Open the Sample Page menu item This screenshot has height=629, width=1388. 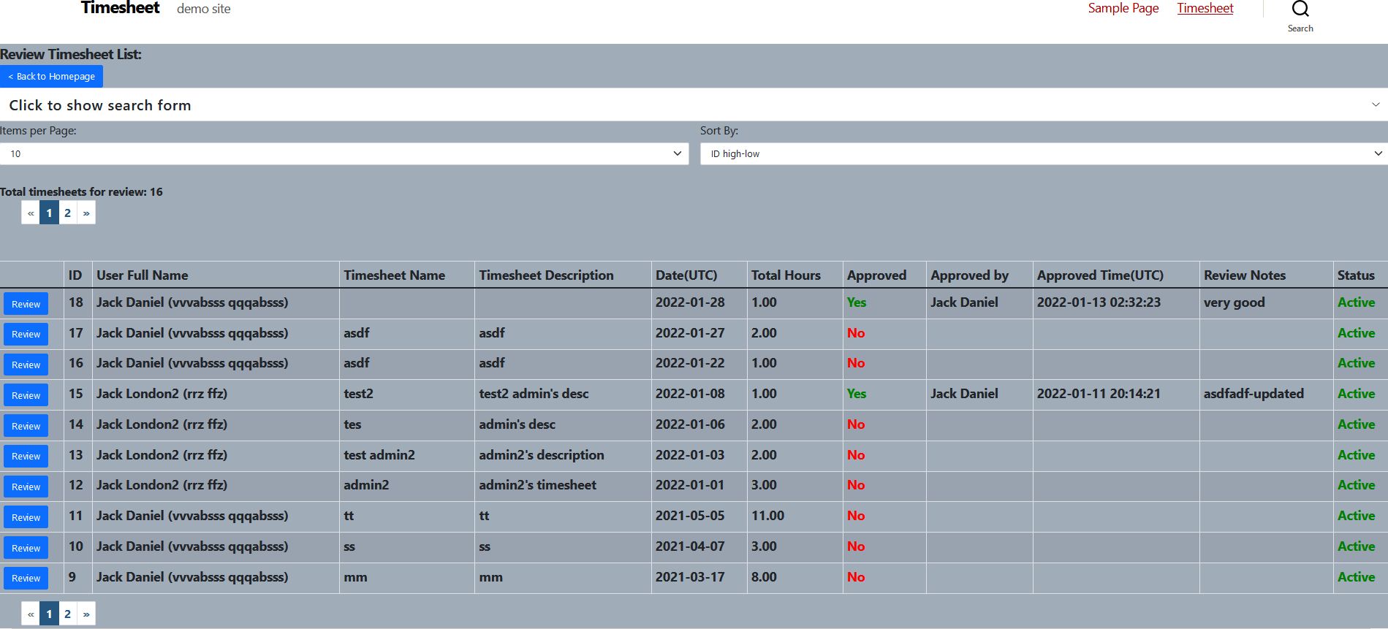1123,8
